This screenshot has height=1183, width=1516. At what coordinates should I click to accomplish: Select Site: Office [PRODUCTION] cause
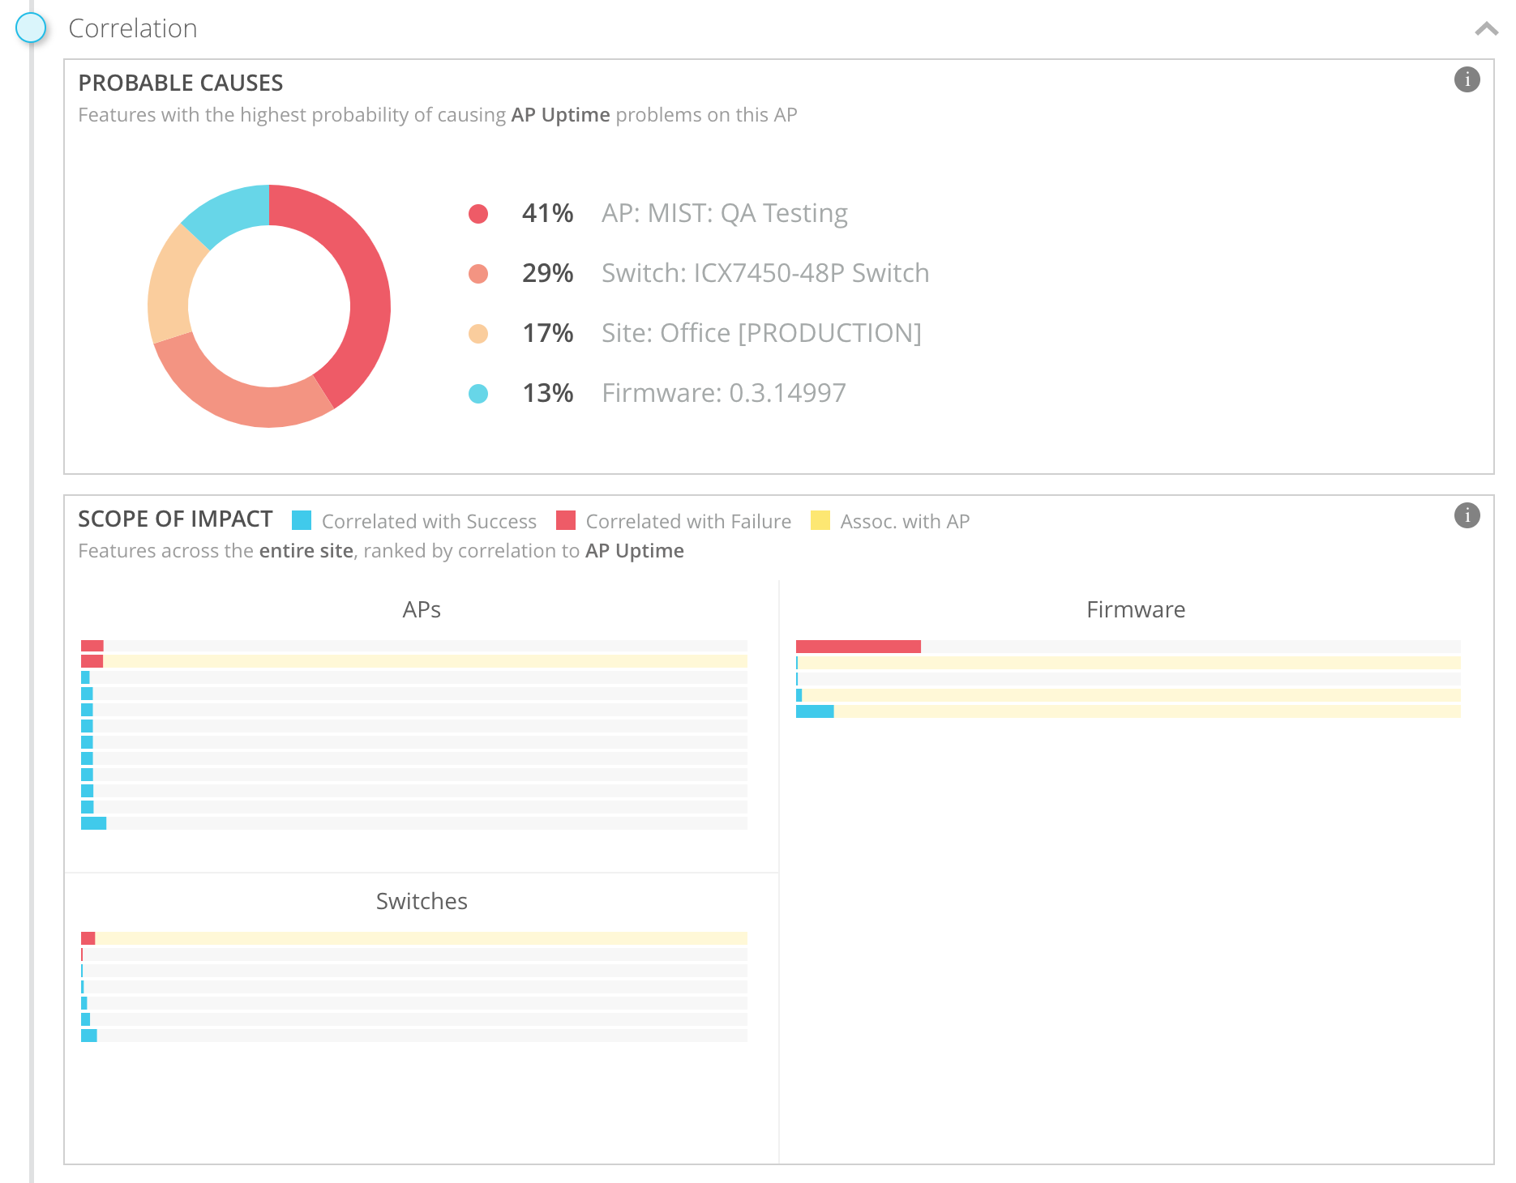pyautogui.click(x=760, y=333)
